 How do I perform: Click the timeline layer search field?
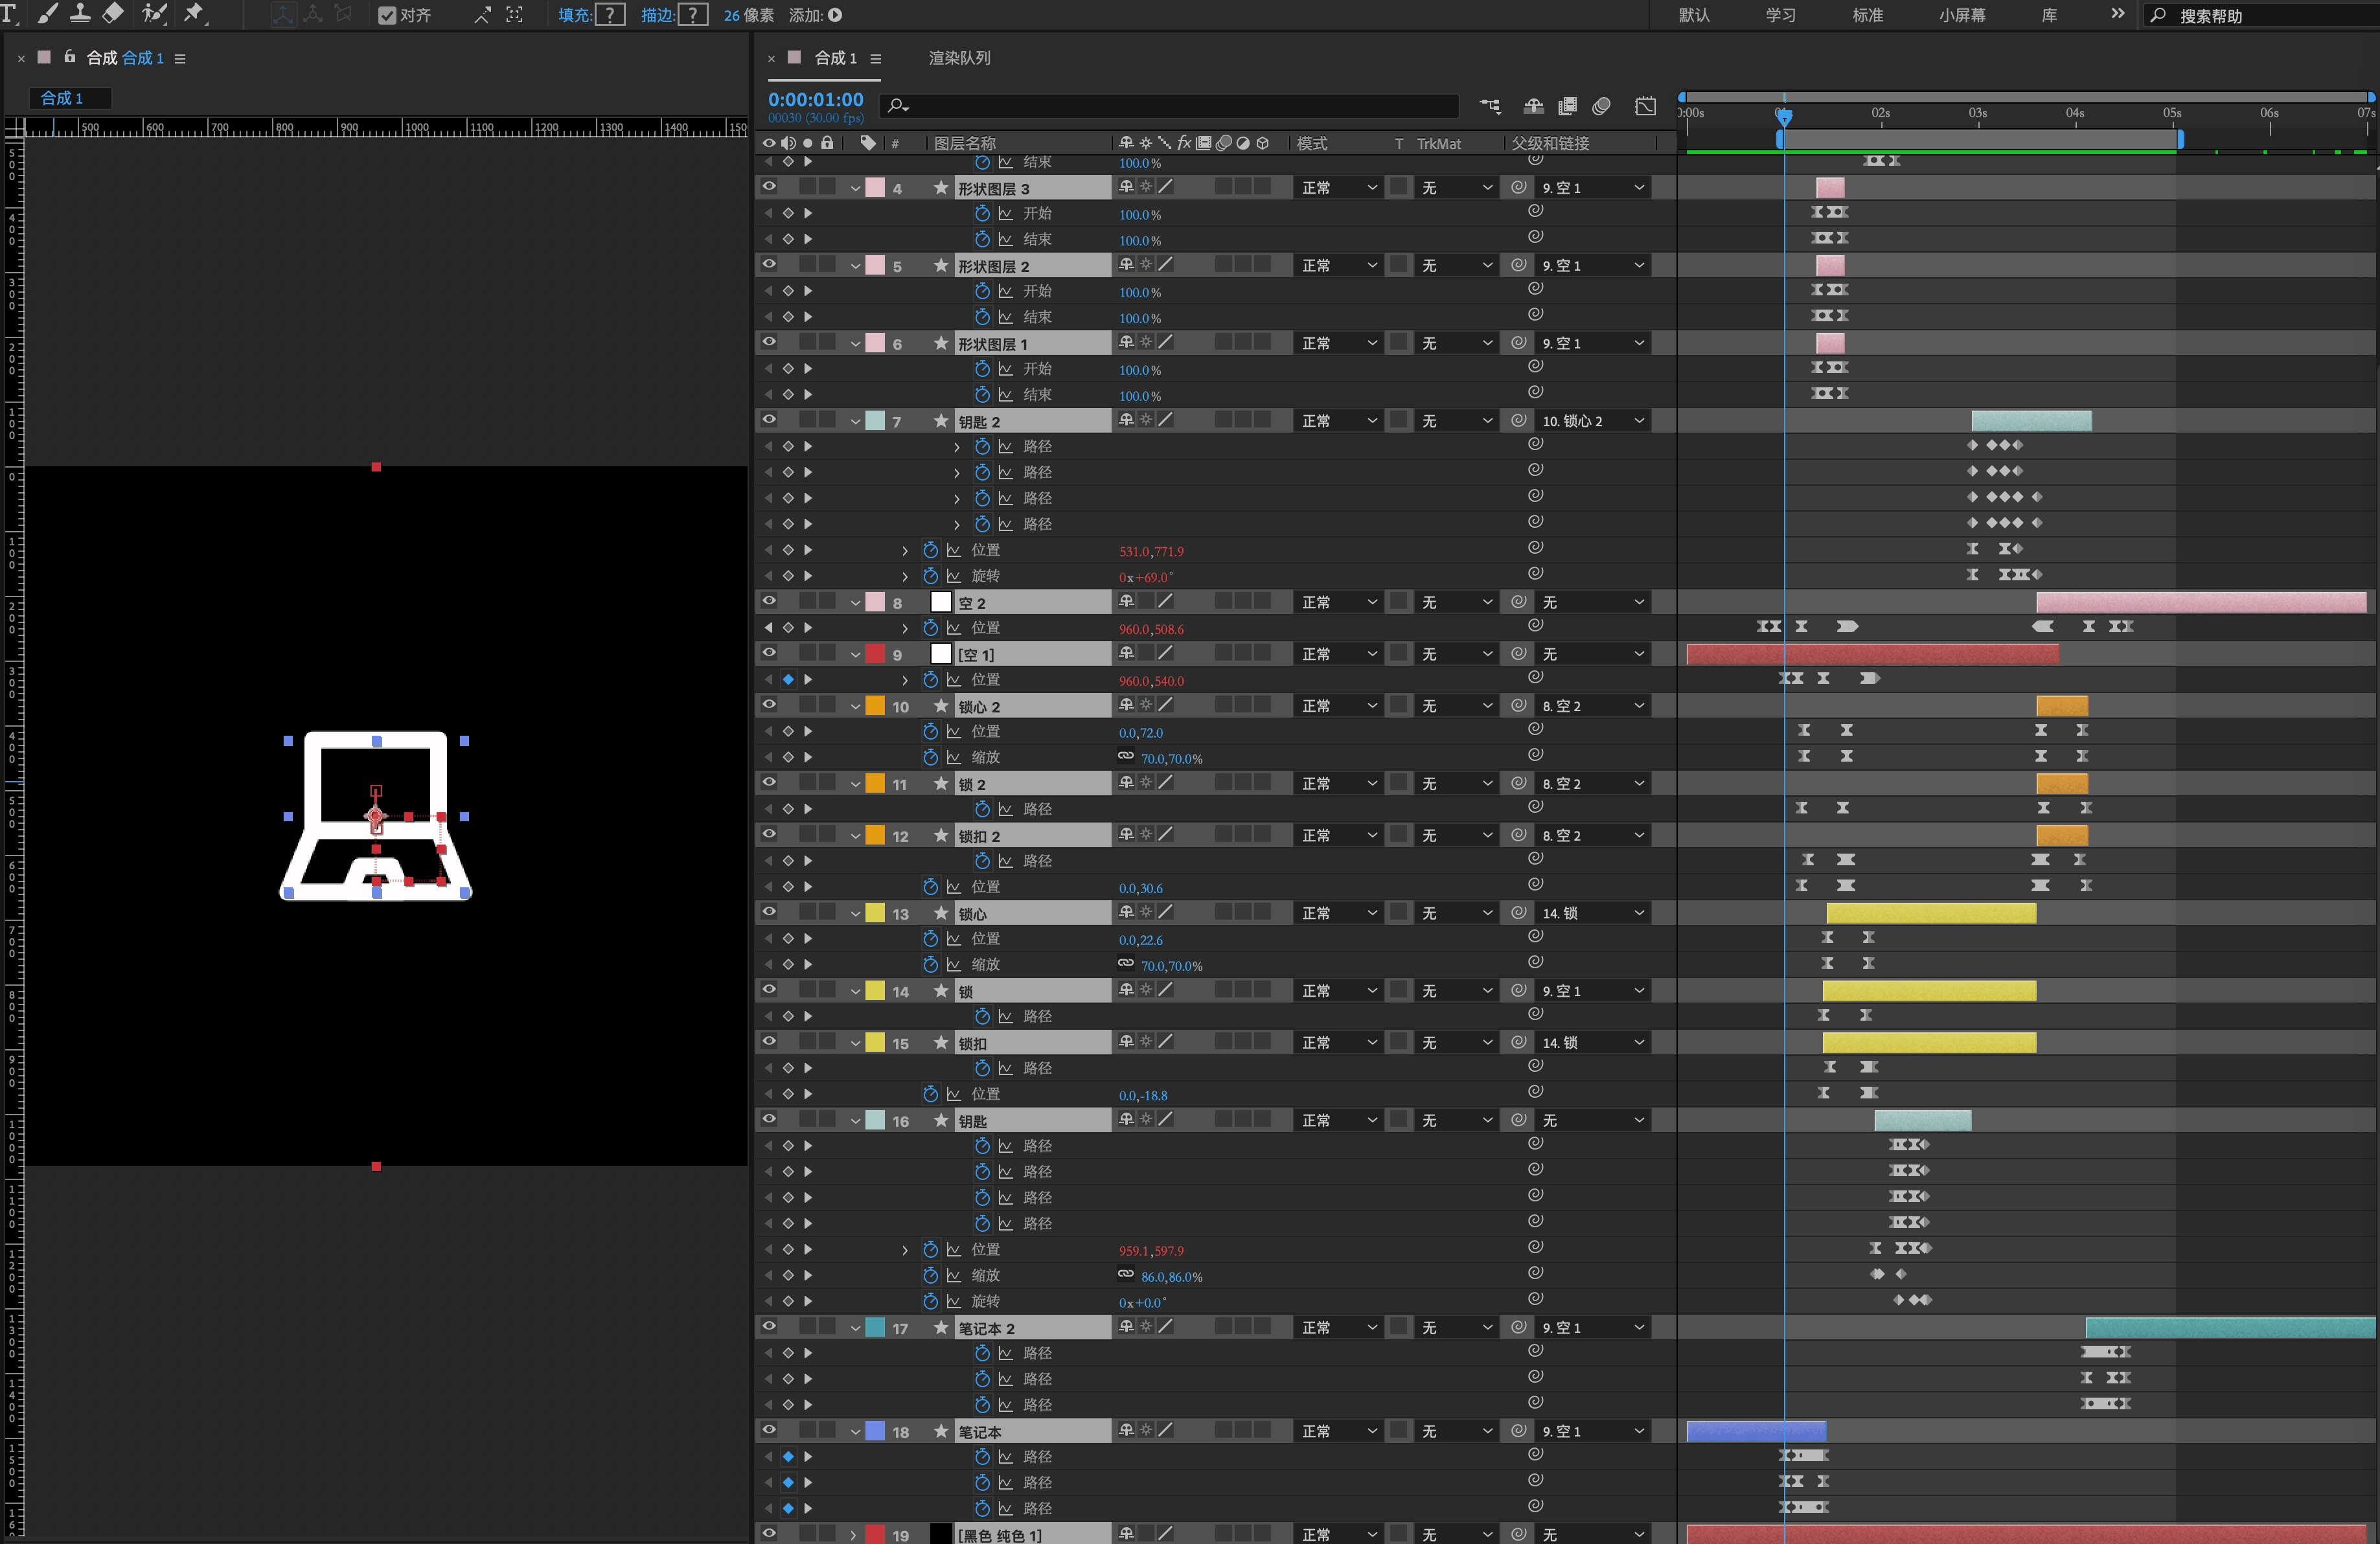coord(1169,105)
